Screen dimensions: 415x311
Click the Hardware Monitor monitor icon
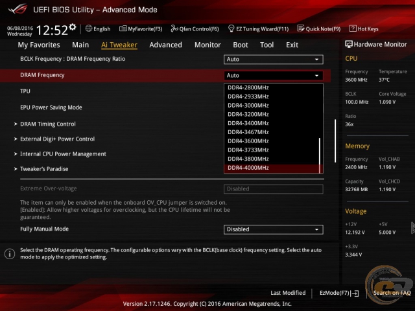[x=349, y=45]
